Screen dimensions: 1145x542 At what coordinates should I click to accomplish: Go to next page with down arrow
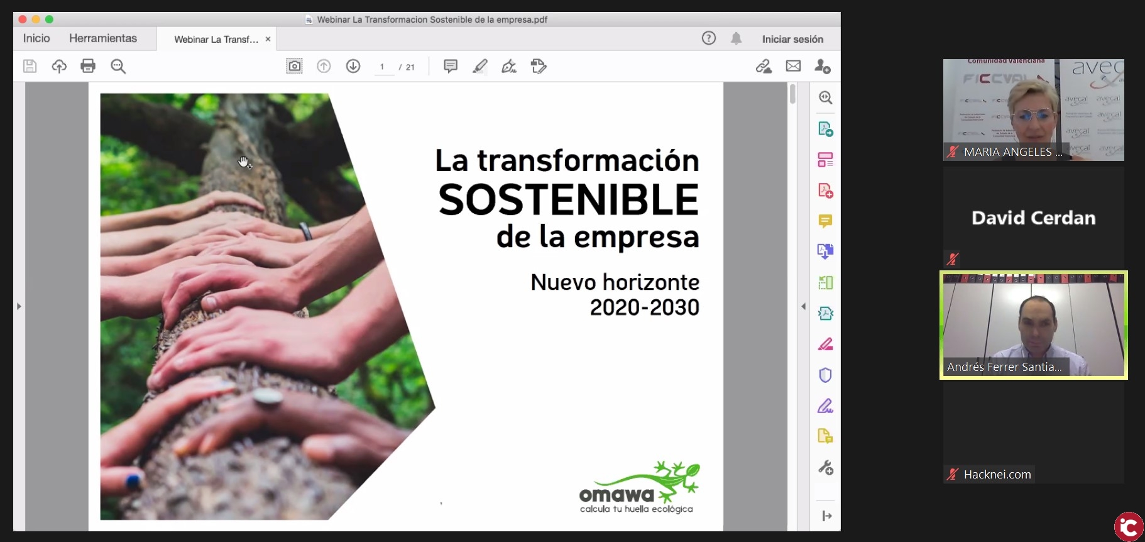[x=353, y=66]
